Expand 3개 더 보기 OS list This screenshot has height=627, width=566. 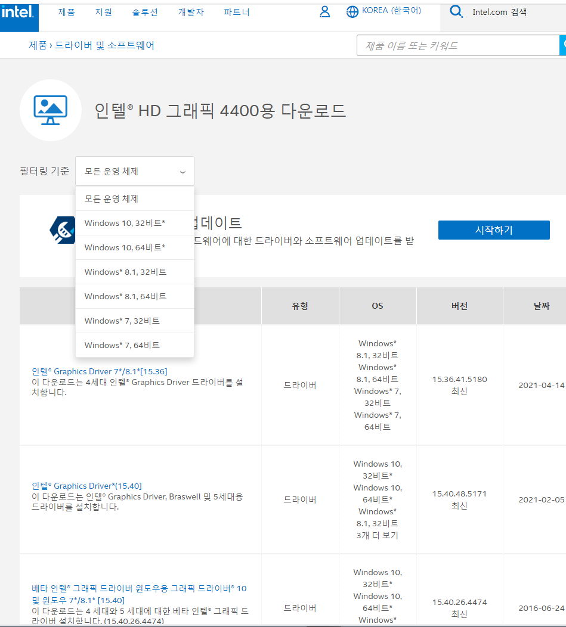(378, 535)
